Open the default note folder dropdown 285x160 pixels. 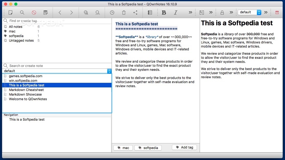(x=57, y=71)
